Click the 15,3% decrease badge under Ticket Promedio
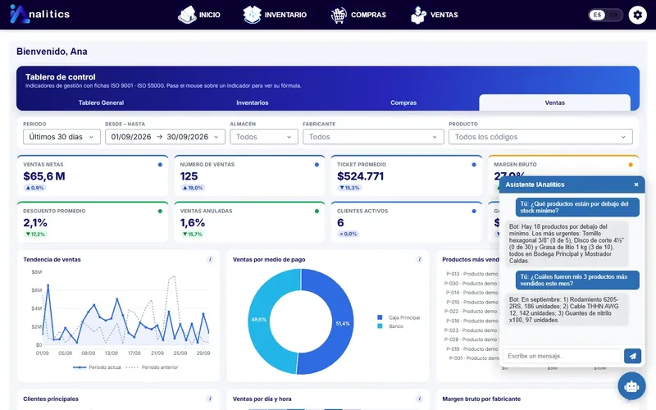656x410 pixels. pos(350,188)
